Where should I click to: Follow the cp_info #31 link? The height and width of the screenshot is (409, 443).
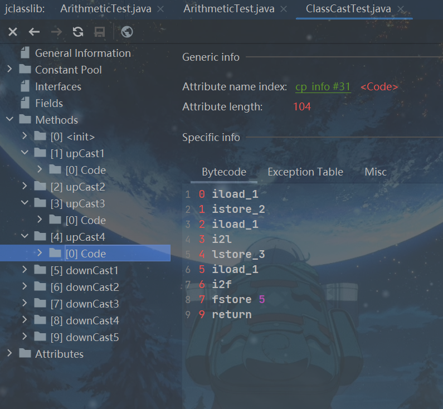(323, 87)
